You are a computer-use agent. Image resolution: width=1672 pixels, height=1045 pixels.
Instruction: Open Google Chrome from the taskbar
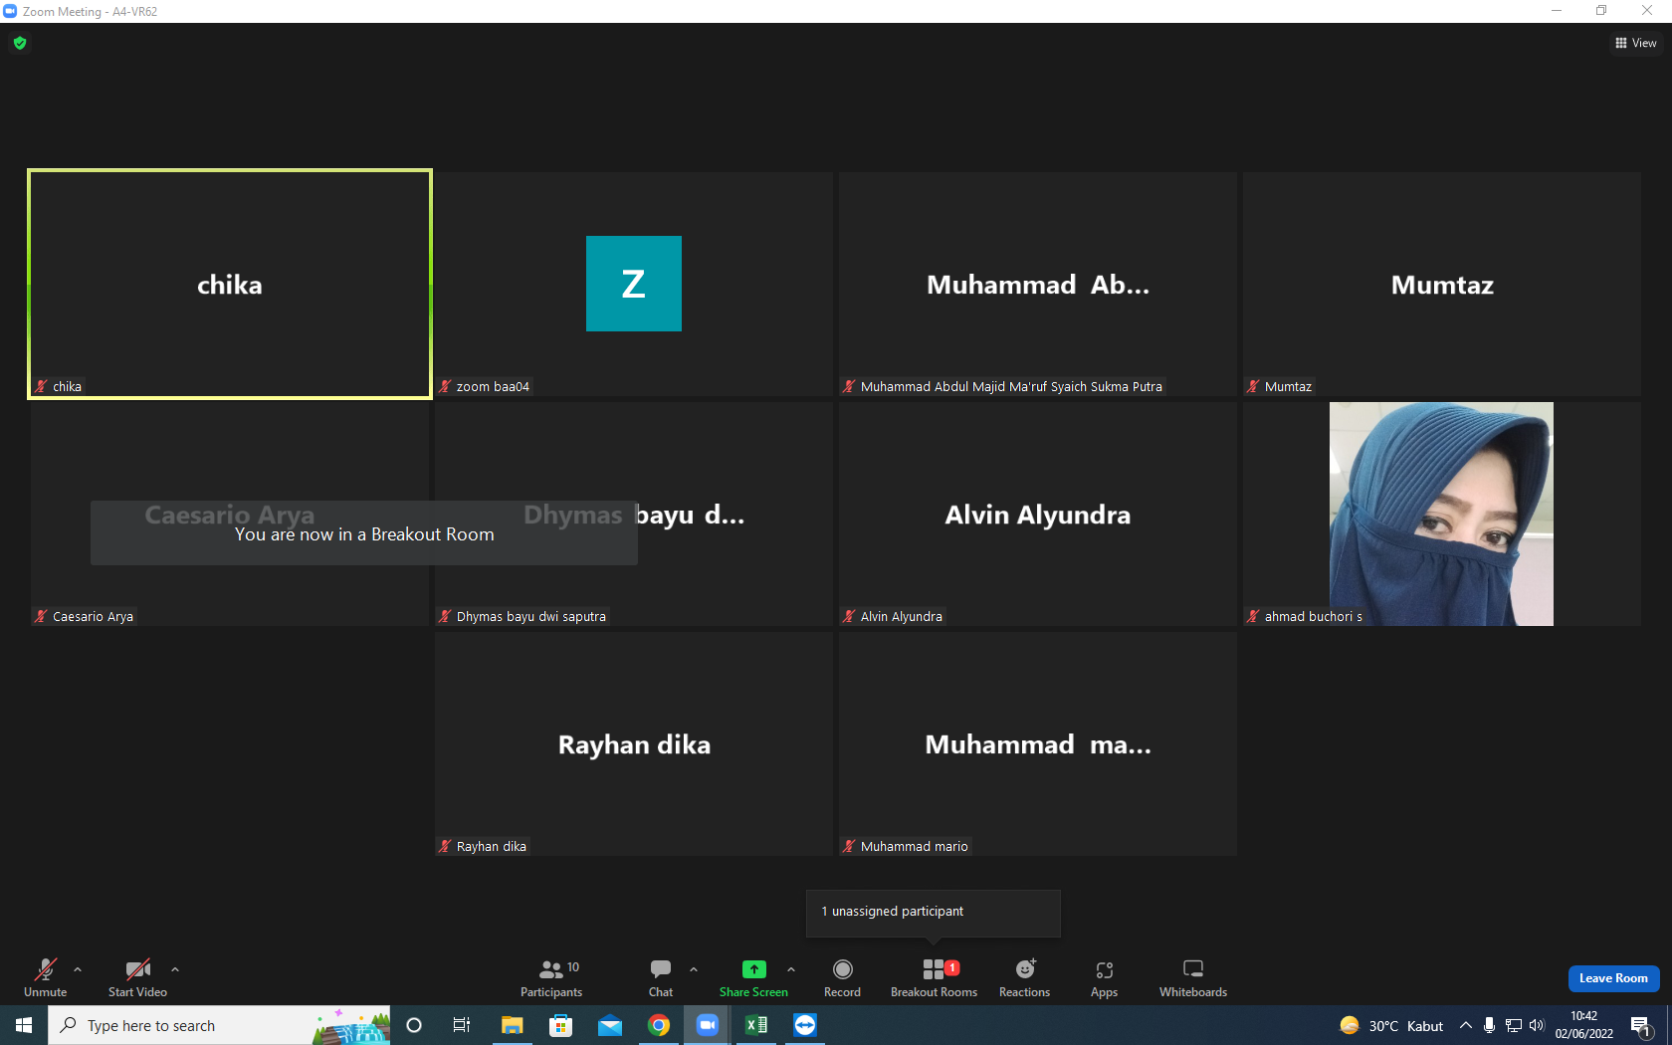(x=658, y=1025)
